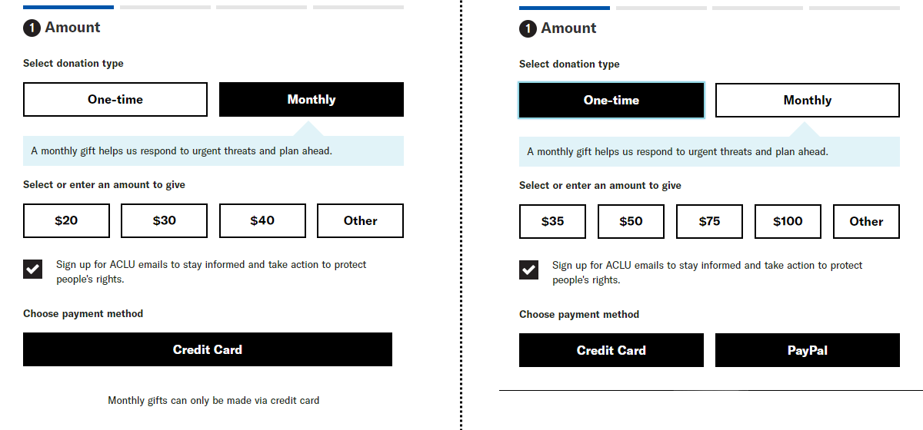The image size is (923, 430).
Task: Pay by Credit Card in right form
Action: point(611,350)
